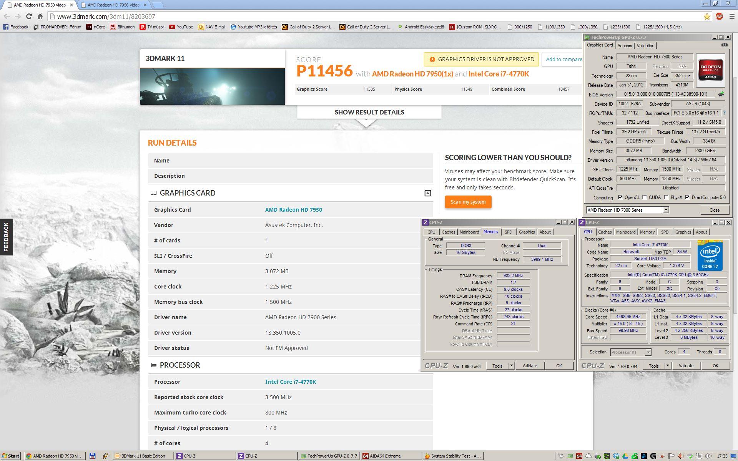Screen dimensions: 738x461
Task: Toggle the PhysX checkbox in GPU-Z
Action: (x=666, y=197)
